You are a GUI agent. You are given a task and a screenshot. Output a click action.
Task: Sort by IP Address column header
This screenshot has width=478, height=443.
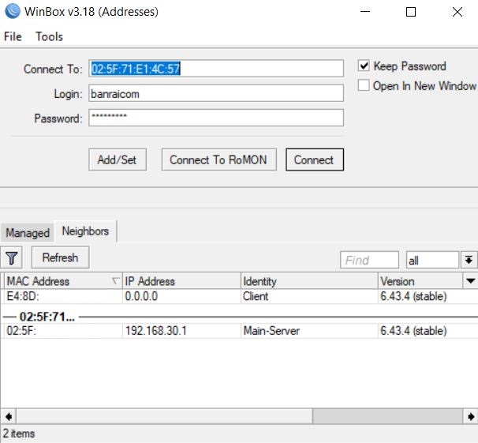[181, 280]
